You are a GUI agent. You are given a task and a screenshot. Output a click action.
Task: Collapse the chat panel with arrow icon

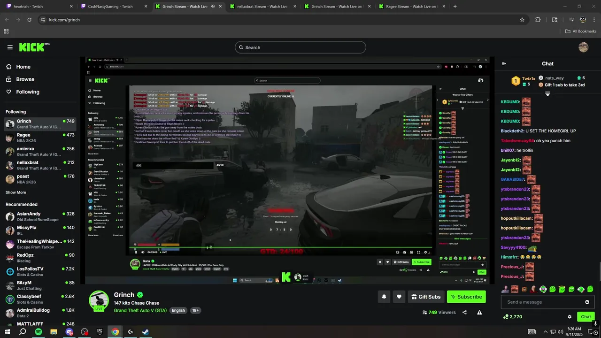(504, 64)
